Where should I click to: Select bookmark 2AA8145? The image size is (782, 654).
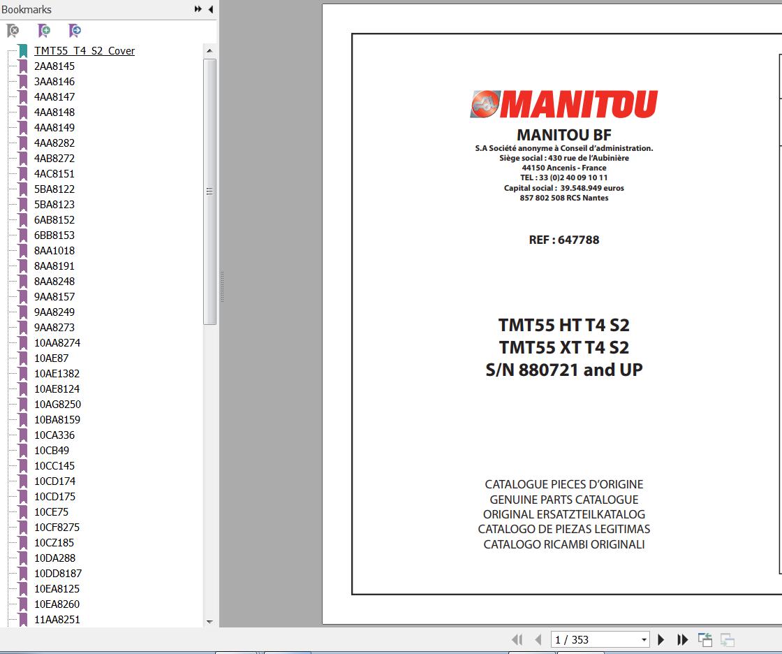click(54, 66)
